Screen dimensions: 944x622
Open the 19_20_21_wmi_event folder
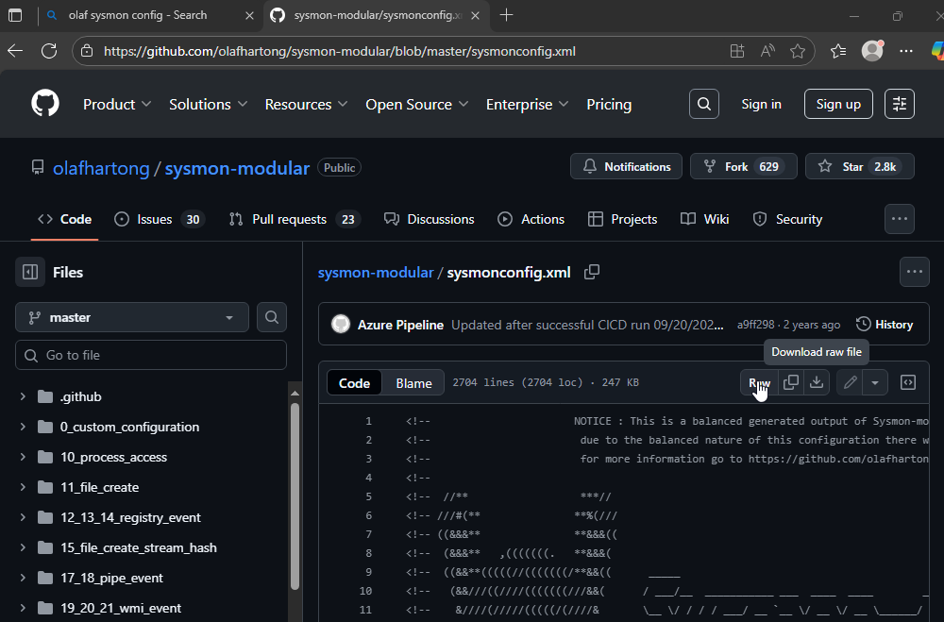[121, 608]
